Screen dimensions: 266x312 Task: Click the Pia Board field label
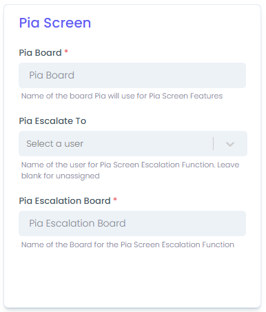point(40,53)
